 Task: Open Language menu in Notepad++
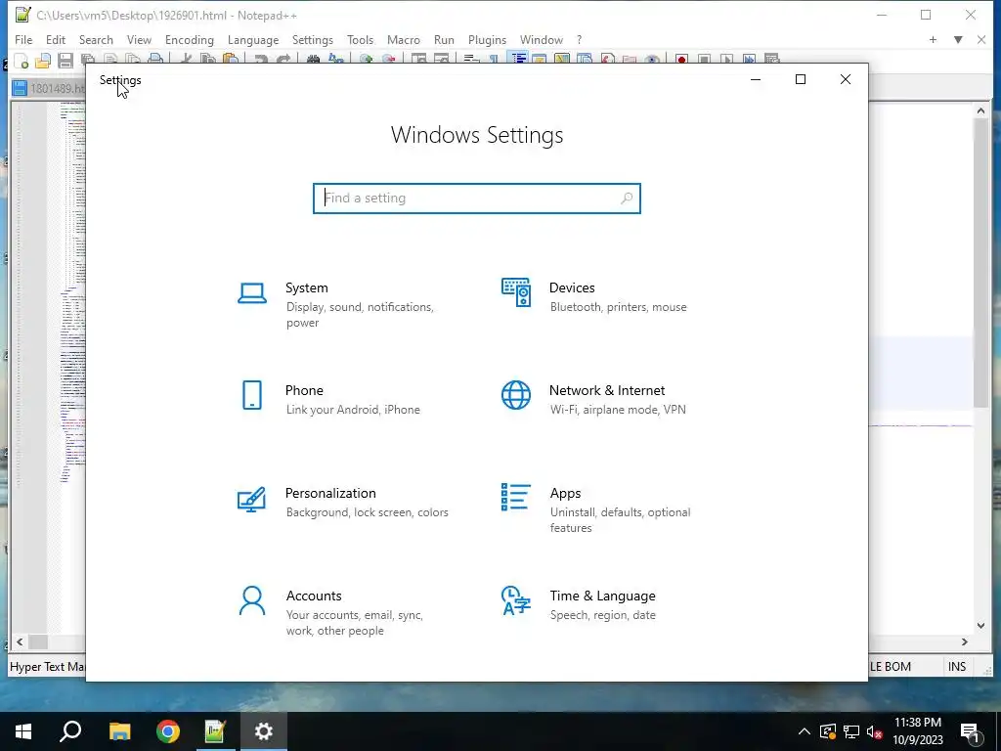point(253,39)
